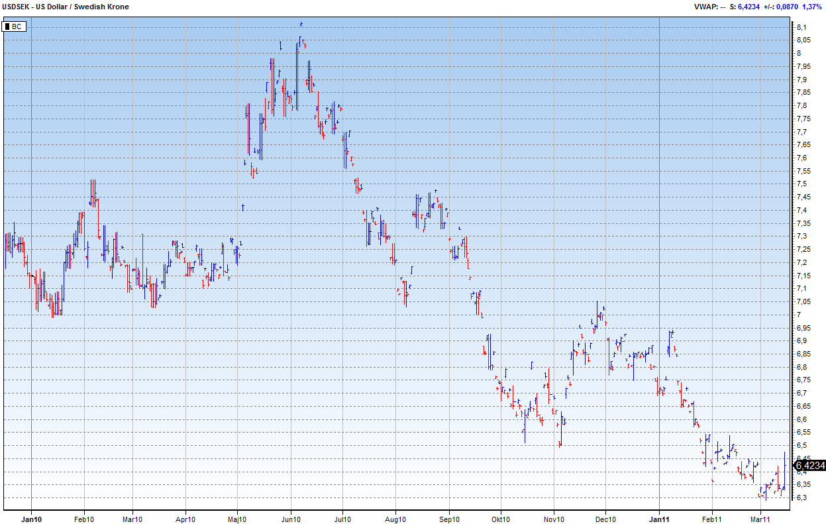
Task: Click the 8,1 price axis label
Action: pos(801,27)
